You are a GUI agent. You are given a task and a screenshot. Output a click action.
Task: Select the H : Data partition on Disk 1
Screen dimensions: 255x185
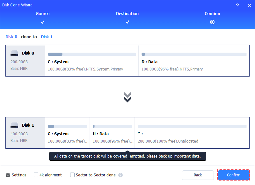[112, 134]
